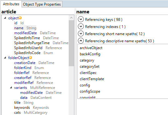Image resolution: width=168 pixels, height=115 pixels.
Task: Collapse Referencing descriptive name xpaths section
Action: (x=81, y=41)
